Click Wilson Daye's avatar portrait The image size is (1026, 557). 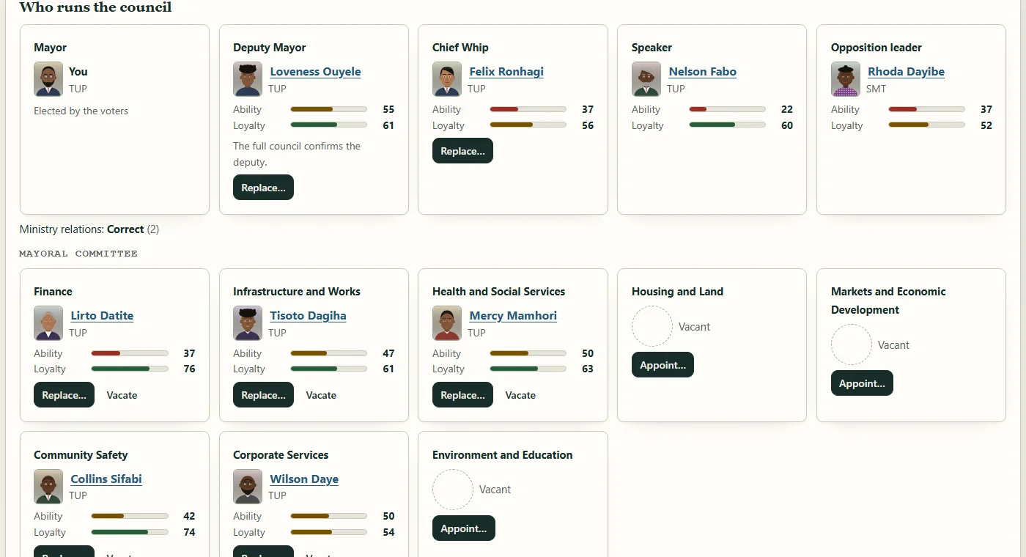(x=248, y=487)
